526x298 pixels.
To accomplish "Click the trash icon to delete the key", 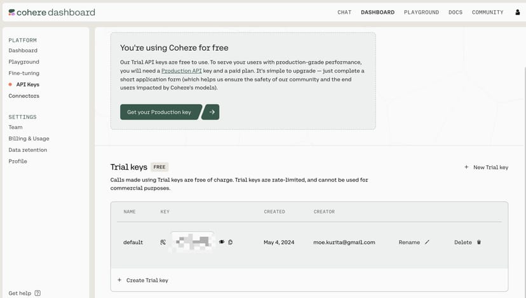I will [479, 242].
